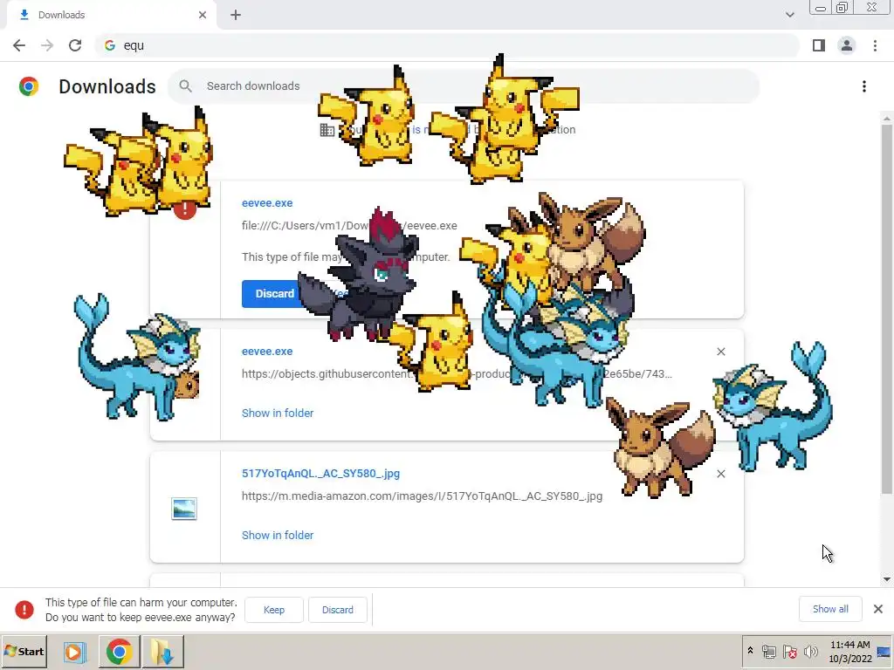Click the taskbar clock showing 11:44 AM
The height and width of the screenshot is (670, 894).
coord(849,651)
